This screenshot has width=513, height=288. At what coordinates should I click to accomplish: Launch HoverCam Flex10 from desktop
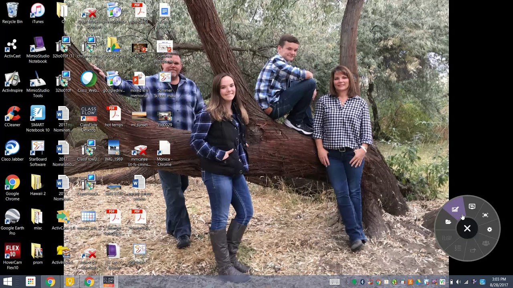[x=12, y=256]
